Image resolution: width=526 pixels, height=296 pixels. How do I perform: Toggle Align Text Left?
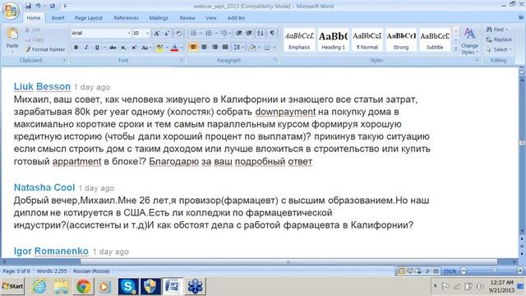(x=194, y=48)
